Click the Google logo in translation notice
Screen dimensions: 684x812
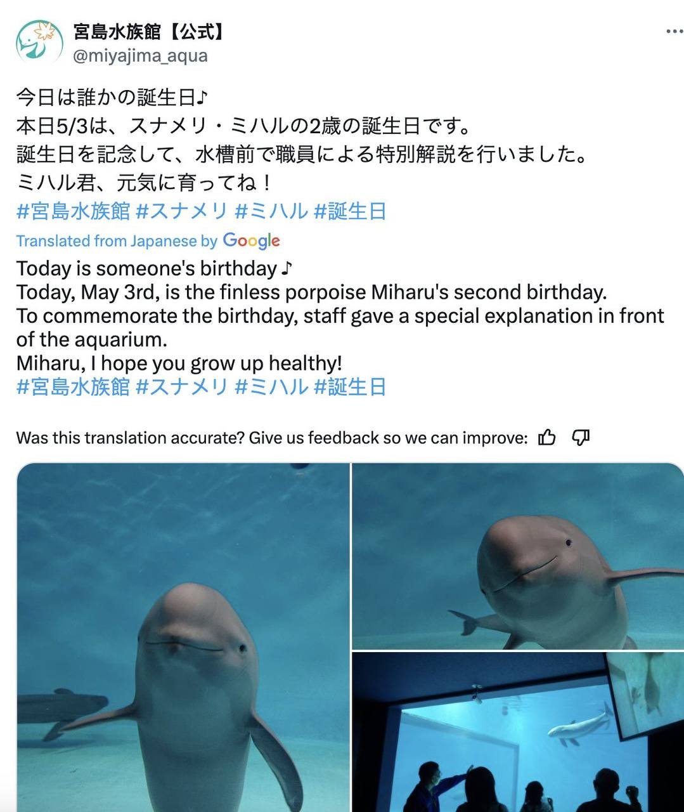point(252,241)
